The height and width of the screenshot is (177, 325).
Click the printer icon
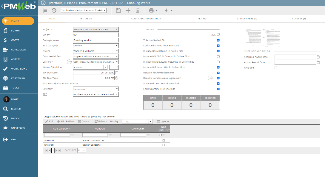point(151,10)
